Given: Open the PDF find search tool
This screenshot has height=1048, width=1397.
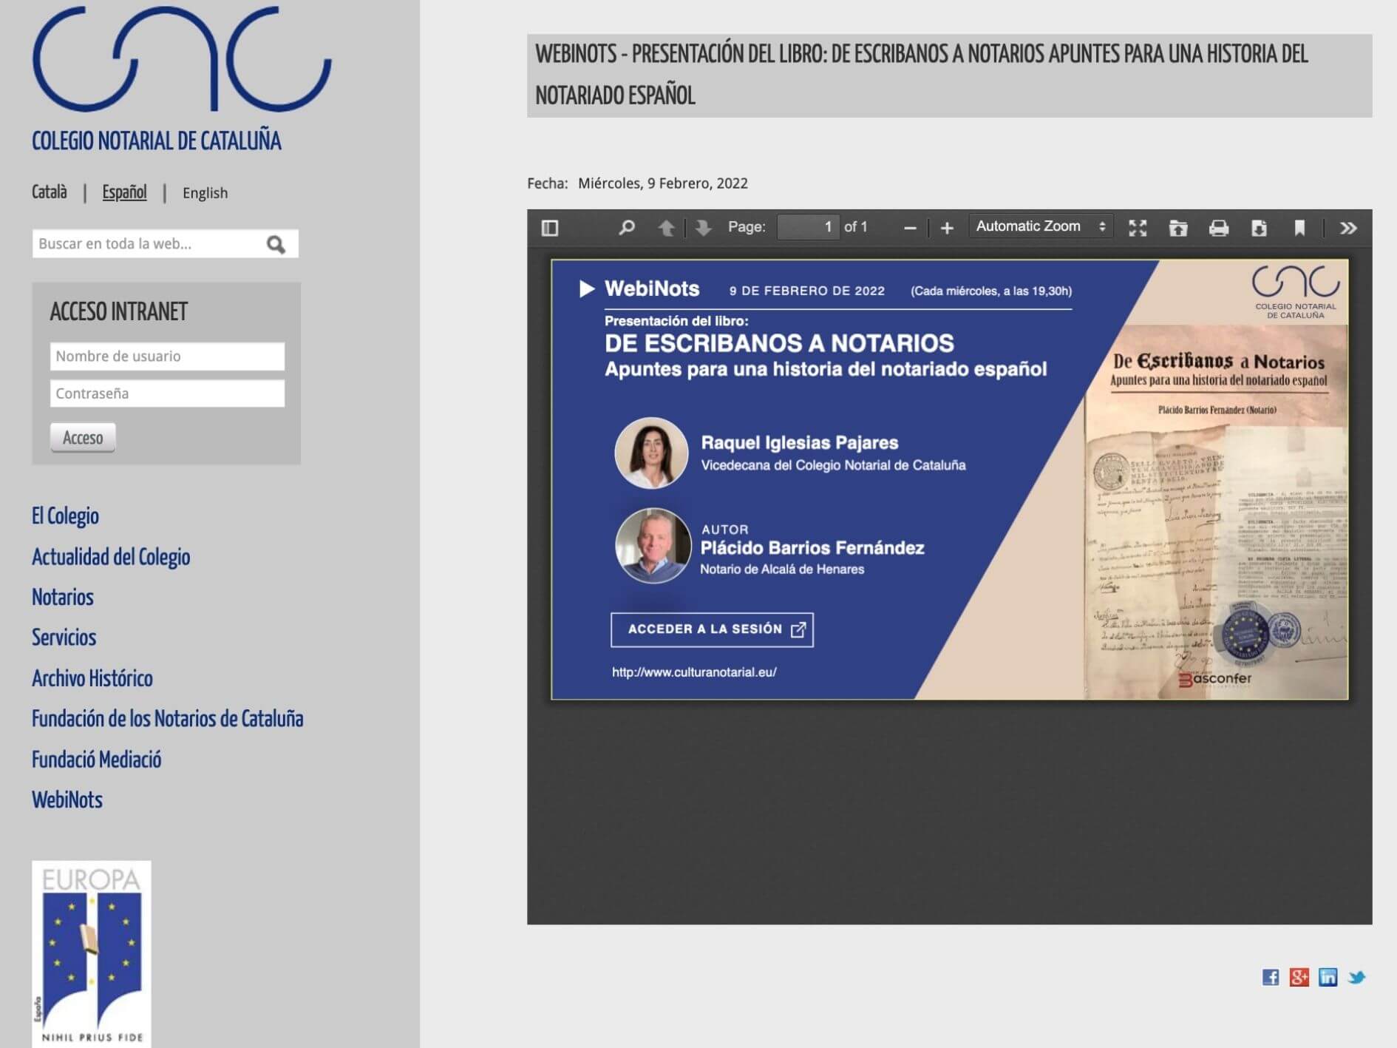Looking at the screenshot, I should [626, 228].
